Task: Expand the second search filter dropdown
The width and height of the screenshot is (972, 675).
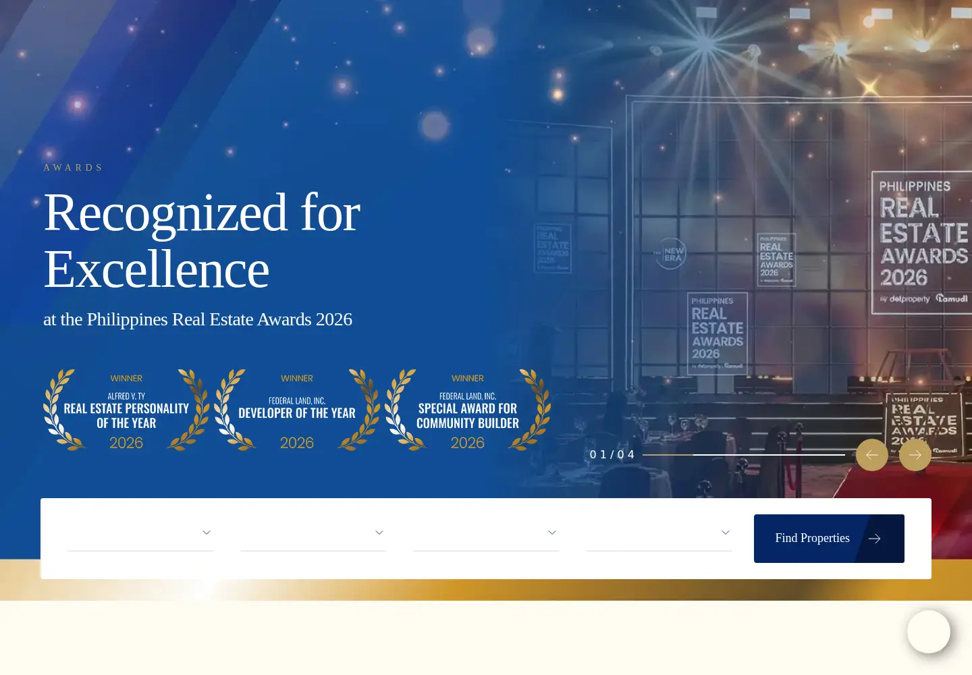Action: pyautogui.click(x=313, y=533)
